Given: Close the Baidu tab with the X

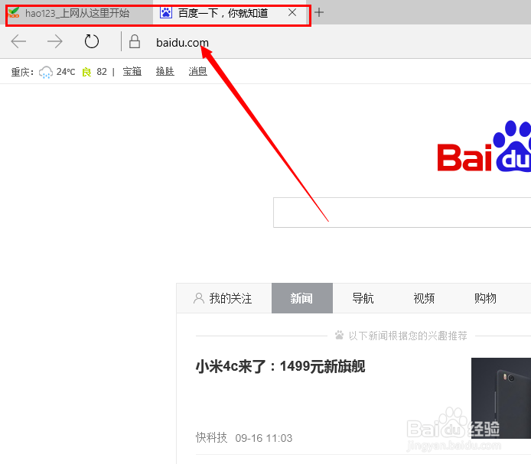Looking at the screenshot, I should pyautogui.click(x=292, y=13).
